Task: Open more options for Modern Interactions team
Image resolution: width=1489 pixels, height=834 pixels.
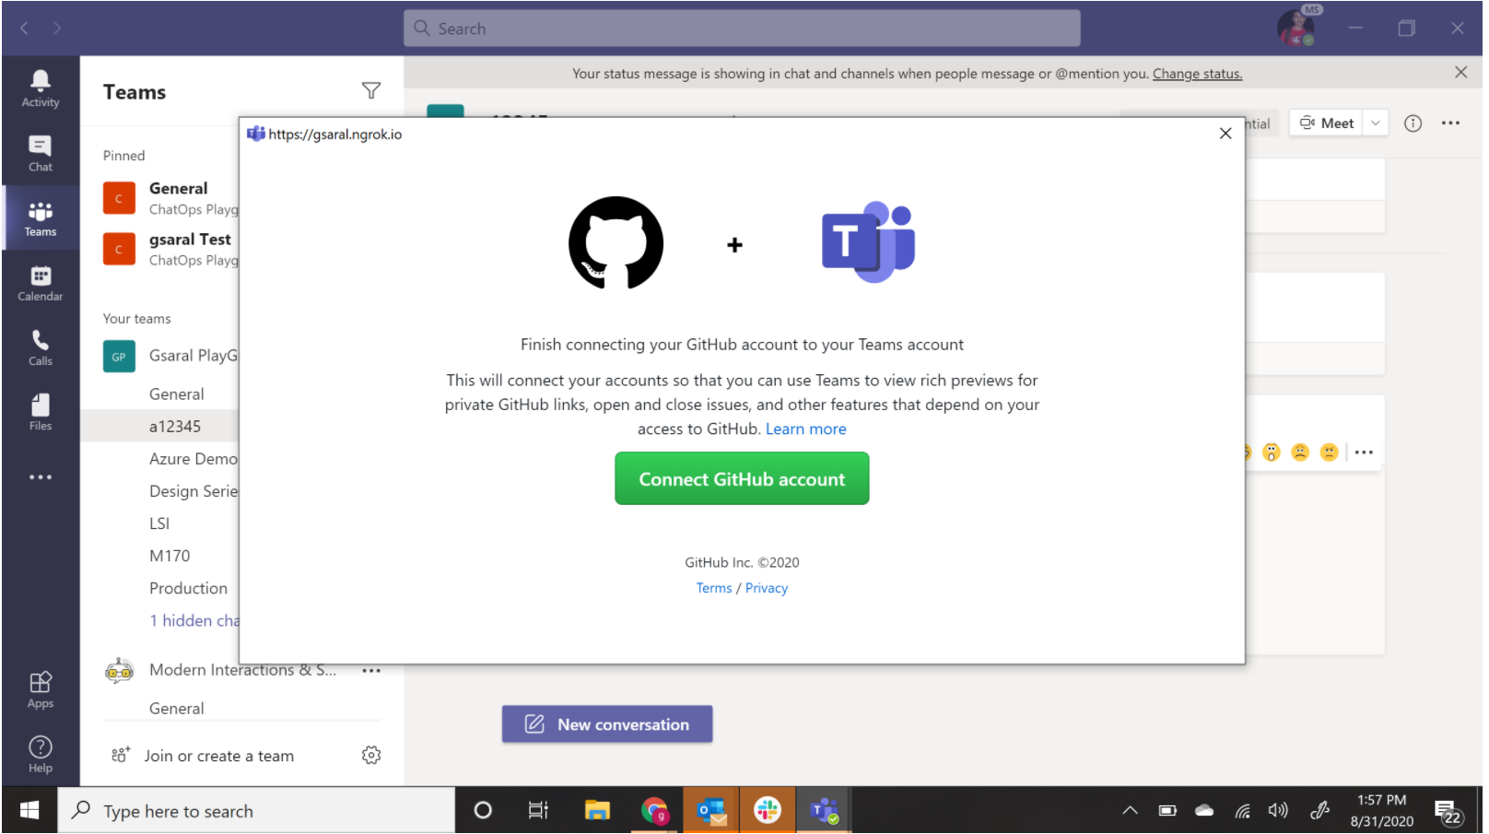Action: point(371,670)
